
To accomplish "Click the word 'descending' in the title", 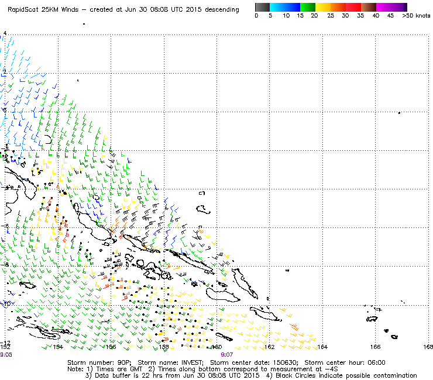I will point(222,10).
